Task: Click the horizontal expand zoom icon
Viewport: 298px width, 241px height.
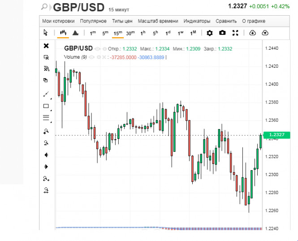Action: pos(46,179)
